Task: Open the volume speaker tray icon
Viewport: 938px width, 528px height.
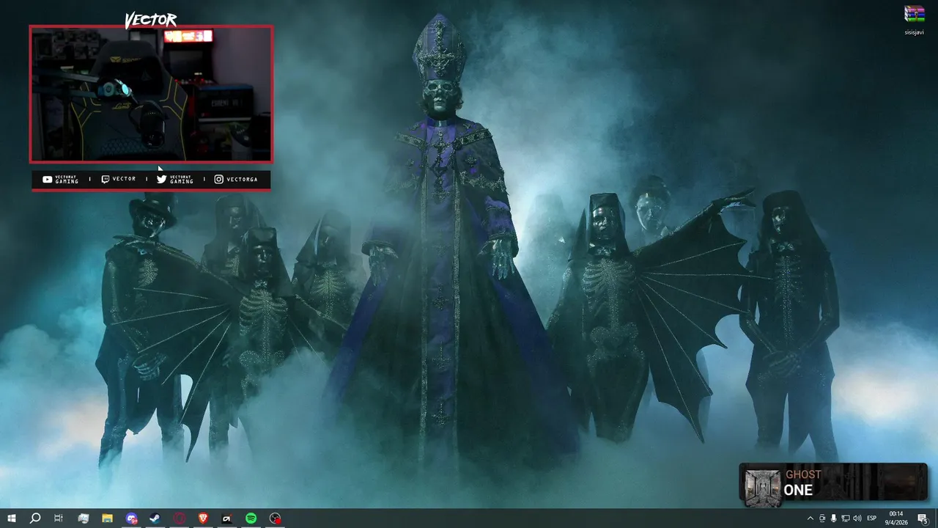Action: pos(857,518)
